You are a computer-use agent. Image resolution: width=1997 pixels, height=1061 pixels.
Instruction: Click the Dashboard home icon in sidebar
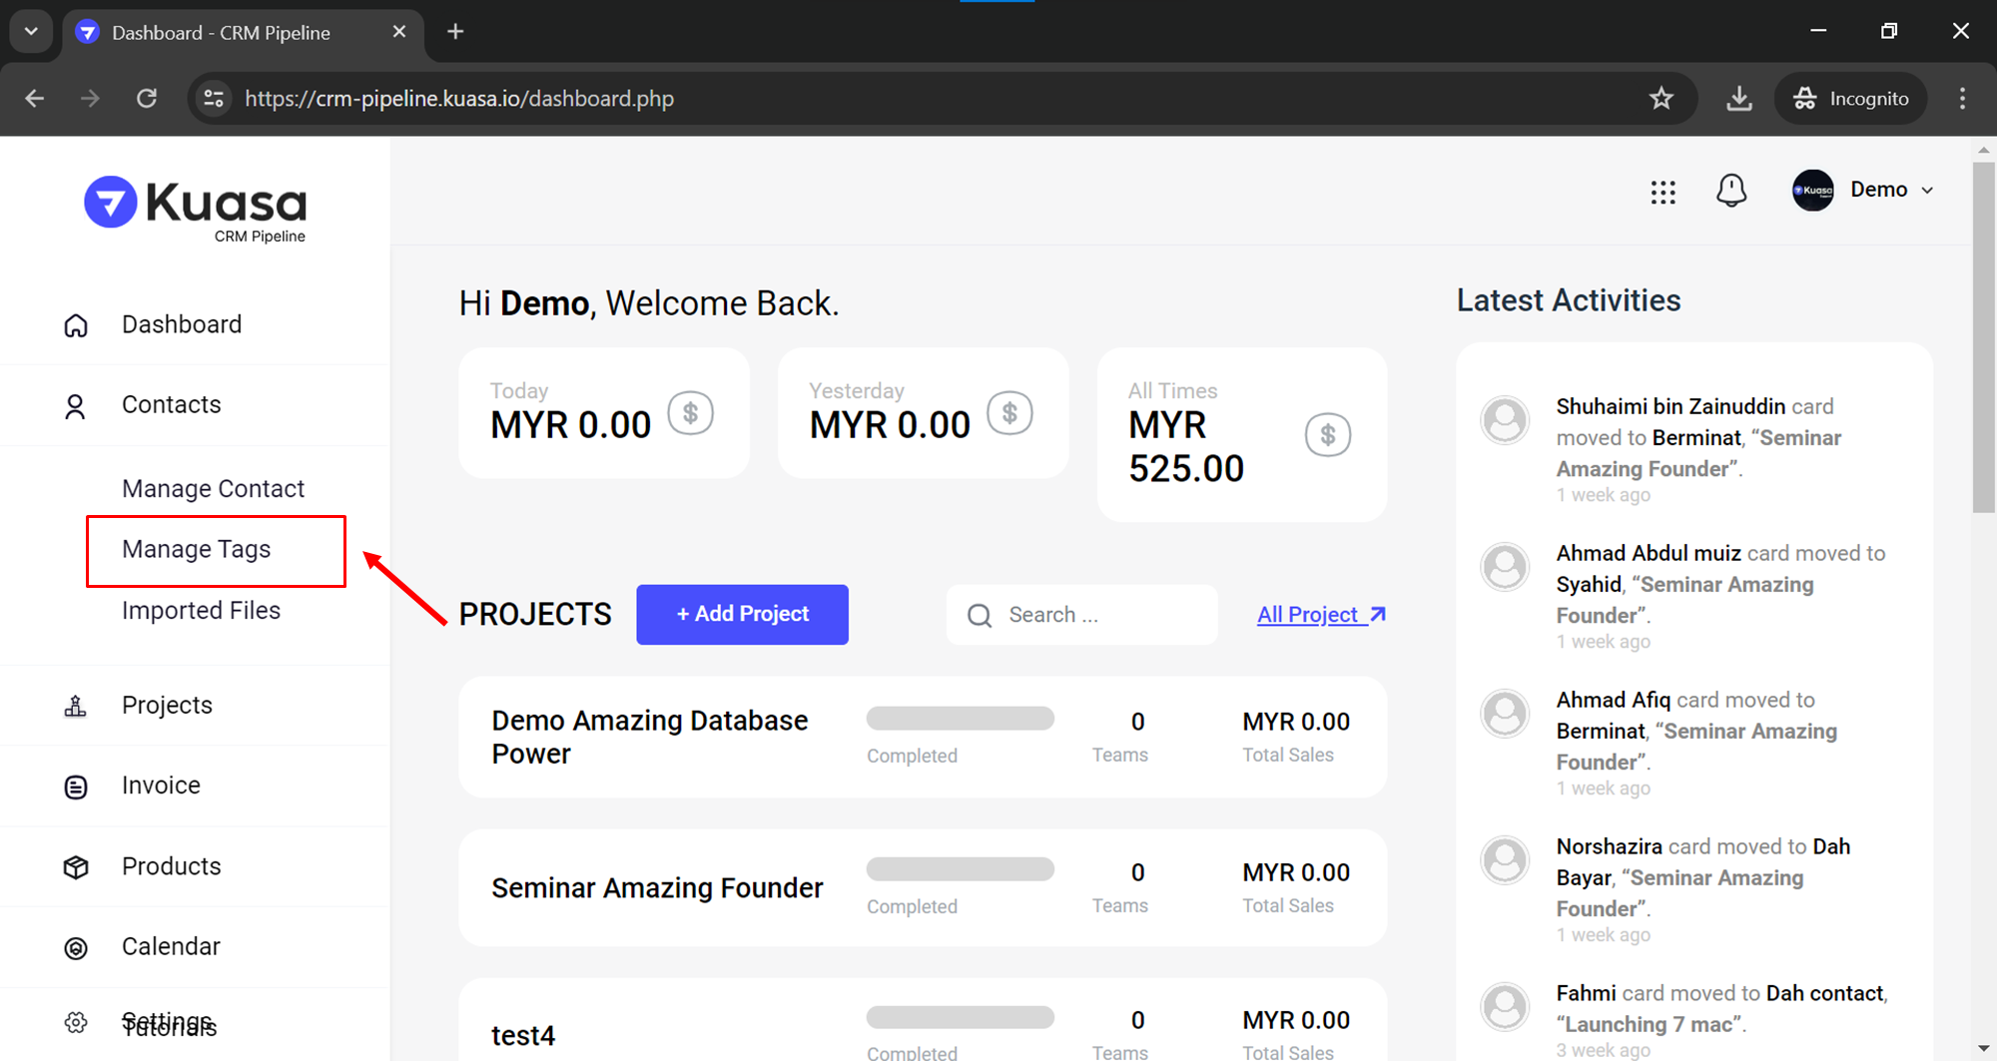76,325
